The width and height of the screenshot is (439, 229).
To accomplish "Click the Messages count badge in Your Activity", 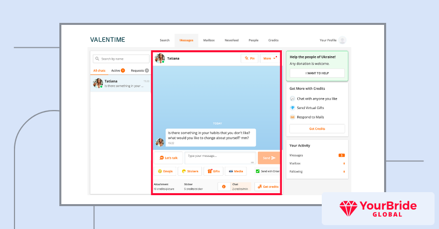I will point(342,155).
